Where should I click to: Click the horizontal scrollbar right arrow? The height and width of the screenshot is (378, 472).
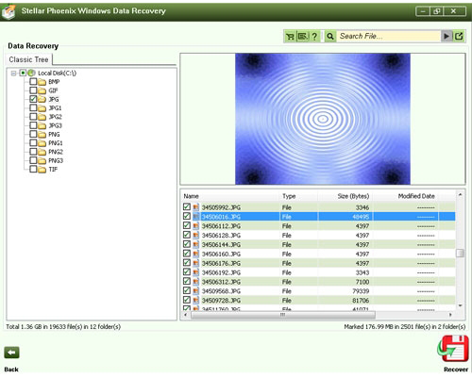coord(450,315)
